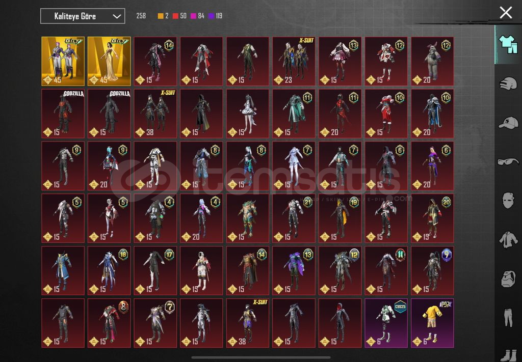Select the purple quality count swatch labeled 119
The image size is (522, 362).
coord(216,16)
